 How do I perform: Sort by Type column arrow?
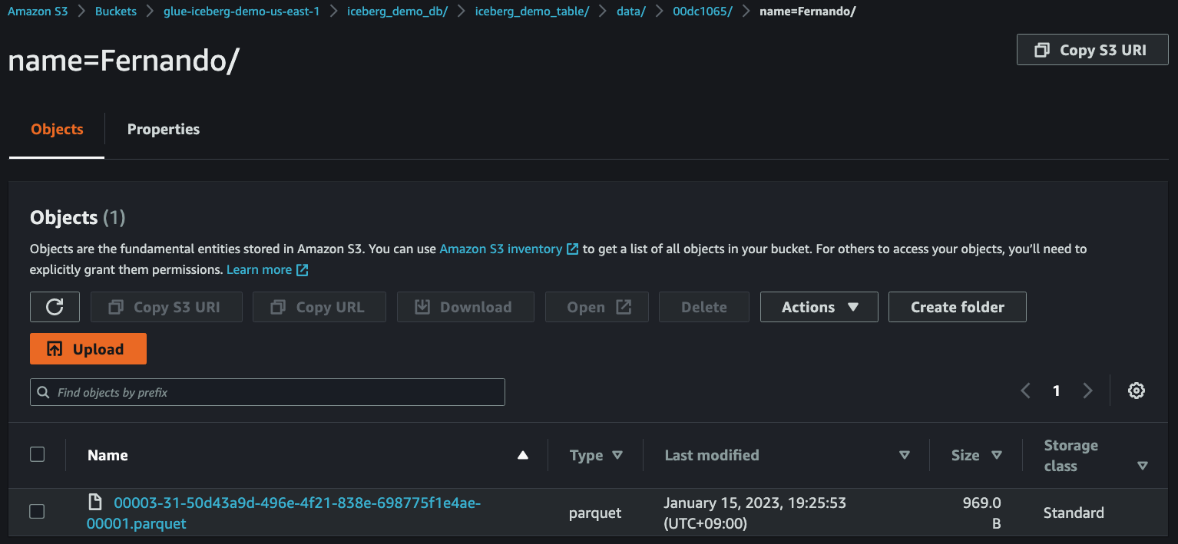click(617, 455)
